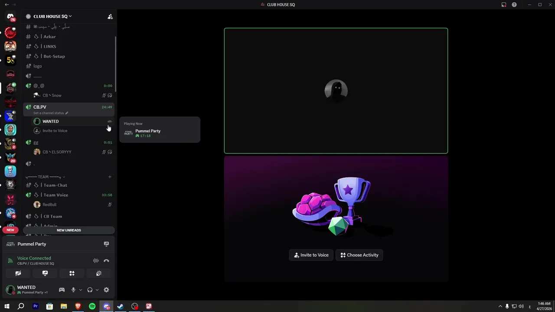The width and height of the screenshot is (555, 312).
Task: Select WANTED user in CB.PV channel
Action: (x=73, y=121)
